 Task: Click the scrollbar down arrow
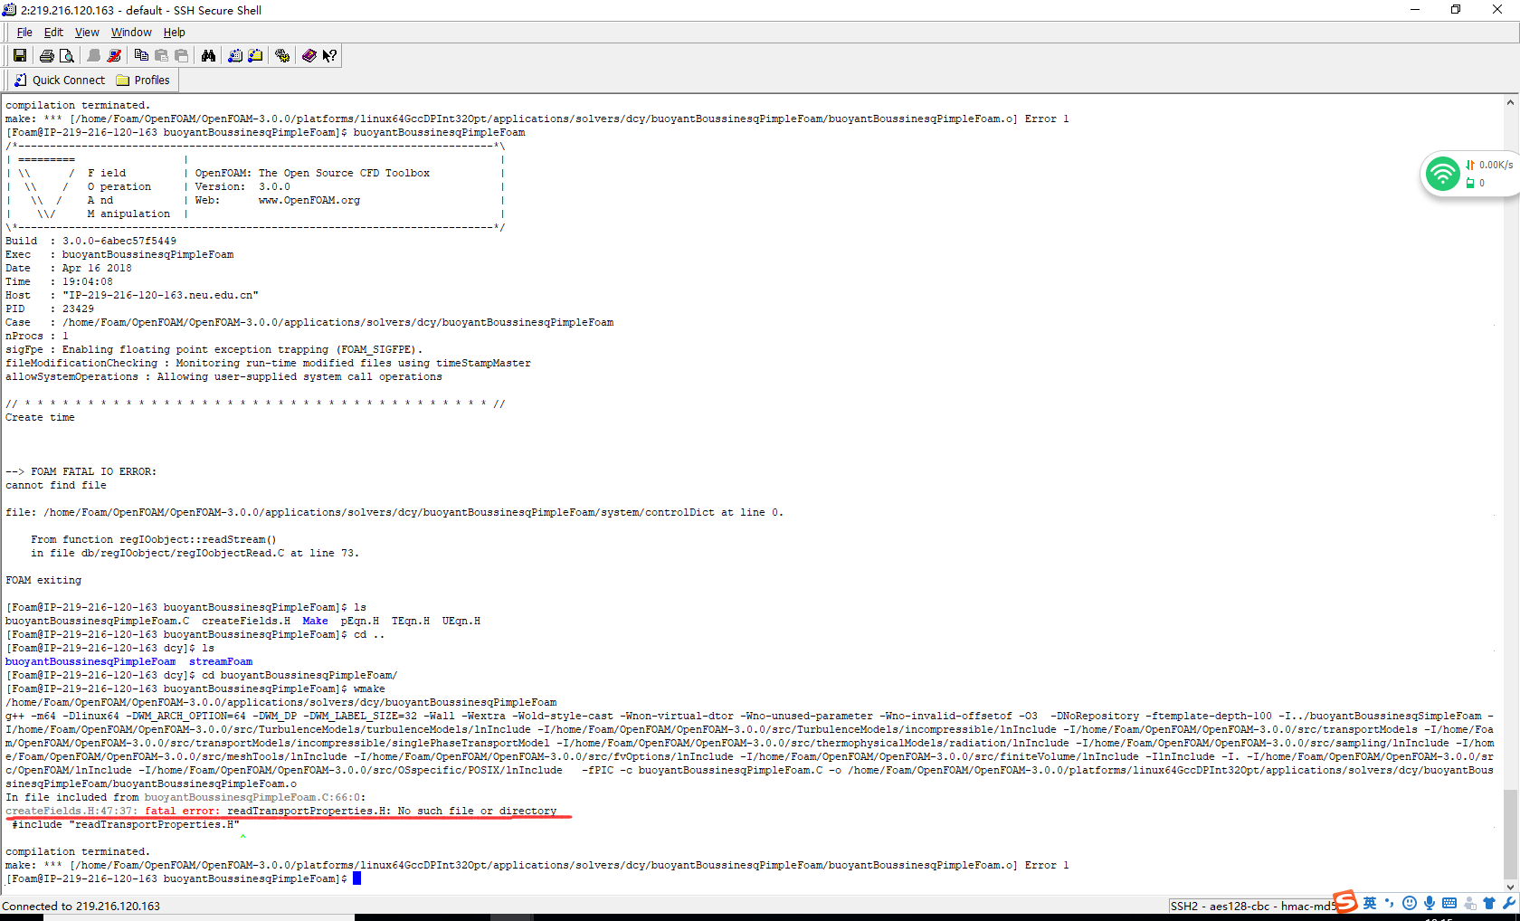(1510, 887)
